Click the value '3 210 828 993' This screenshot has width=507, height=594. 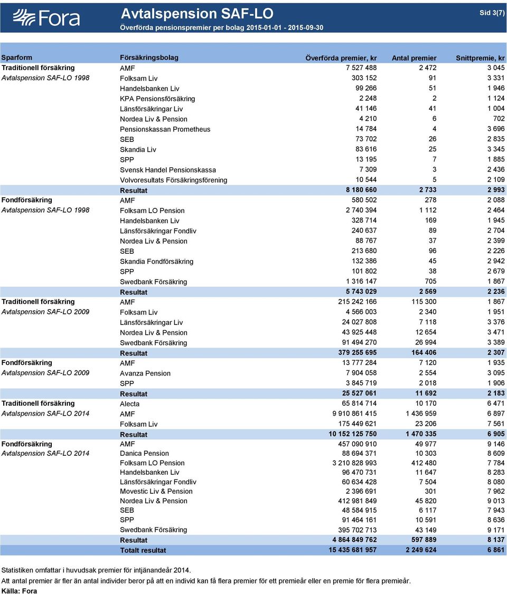coord(354,463)
